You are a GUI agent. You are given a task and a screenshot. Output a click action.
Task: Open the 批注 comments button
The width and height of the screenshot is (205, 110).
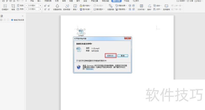pyautogui.click(x=198, y=1)
